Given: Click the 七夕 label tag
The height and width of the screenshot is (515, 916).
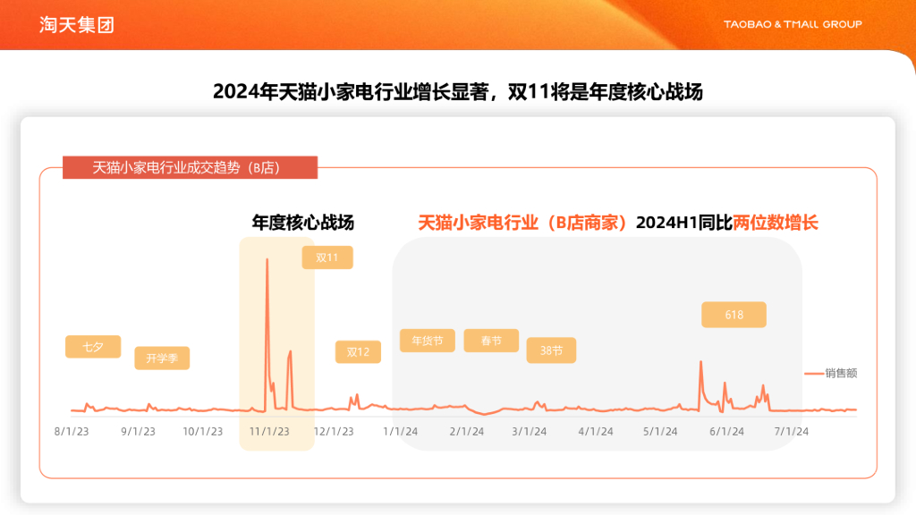Looking at the screenshot, I should tap(93, 347).
